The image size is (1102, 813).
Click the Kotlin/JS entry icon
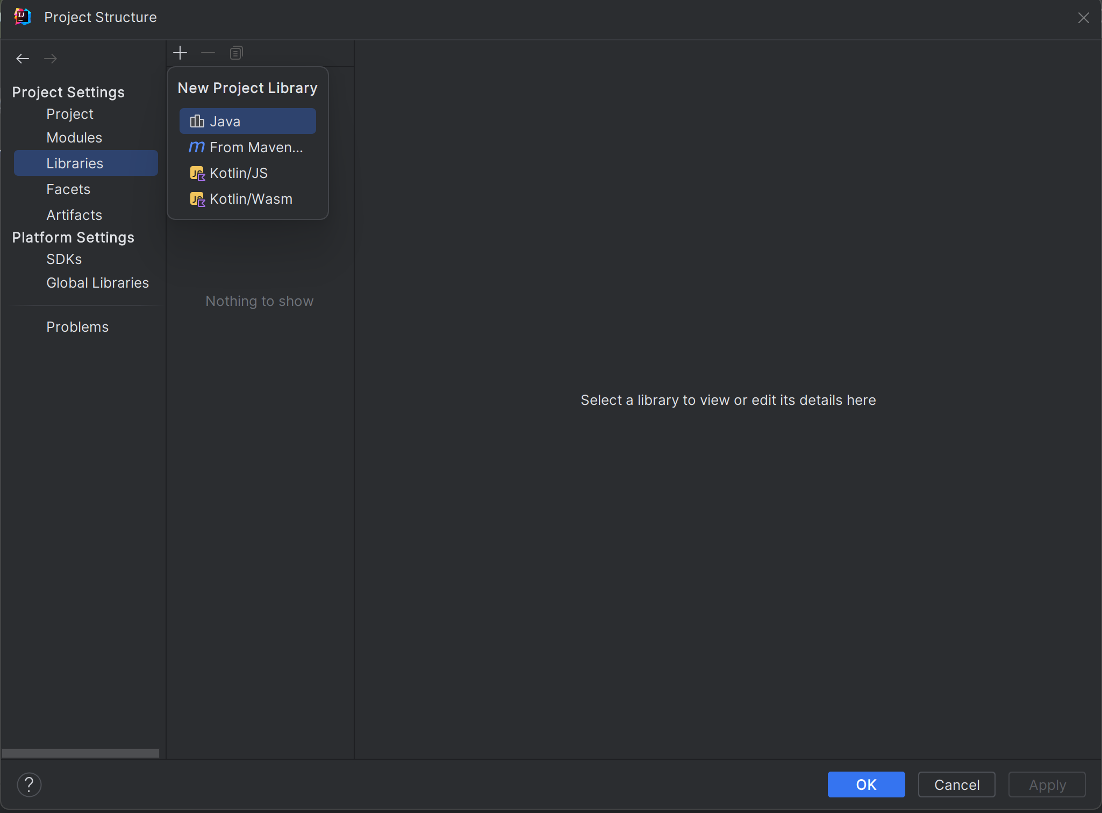pyautogui.click(x=197, y=173)
